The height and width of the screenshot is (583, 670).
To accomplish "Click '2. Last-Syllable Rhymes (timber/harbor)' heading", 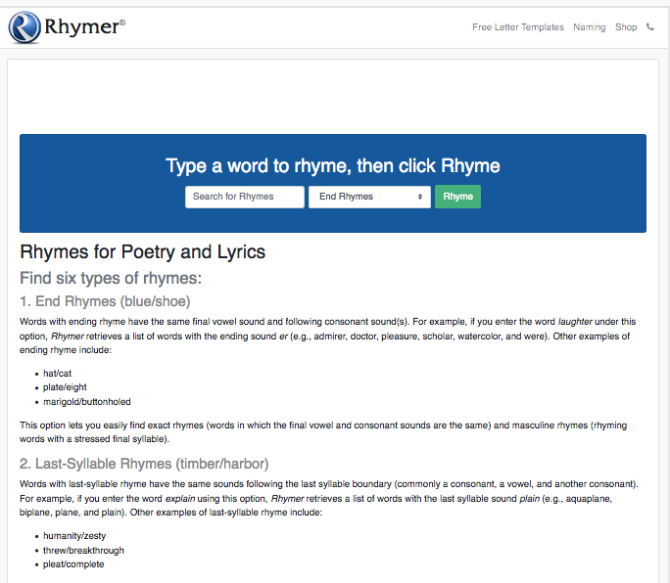I will 144,464.
